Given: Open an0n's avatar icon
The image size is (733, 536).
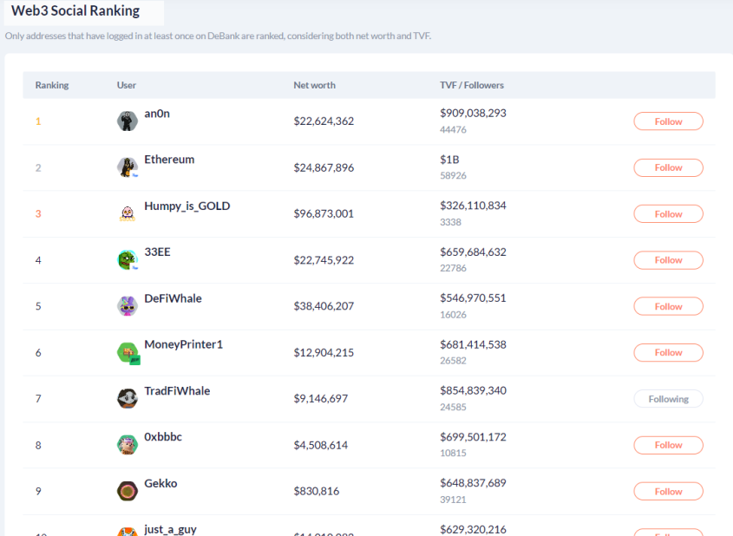Looking at the screenshot, I should click(128, 121).
